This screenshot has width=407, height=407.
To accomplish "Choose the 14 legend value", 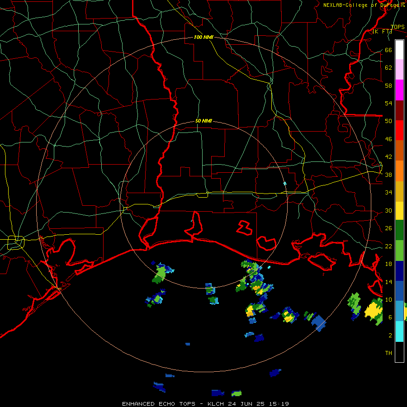I will 388,282.
